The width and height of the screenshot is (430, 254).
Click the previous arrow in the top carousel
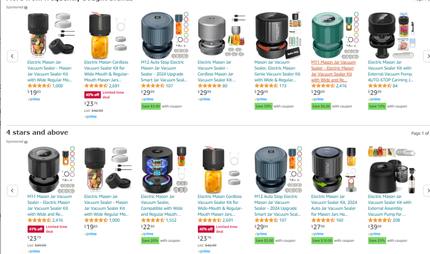[12, 56]
